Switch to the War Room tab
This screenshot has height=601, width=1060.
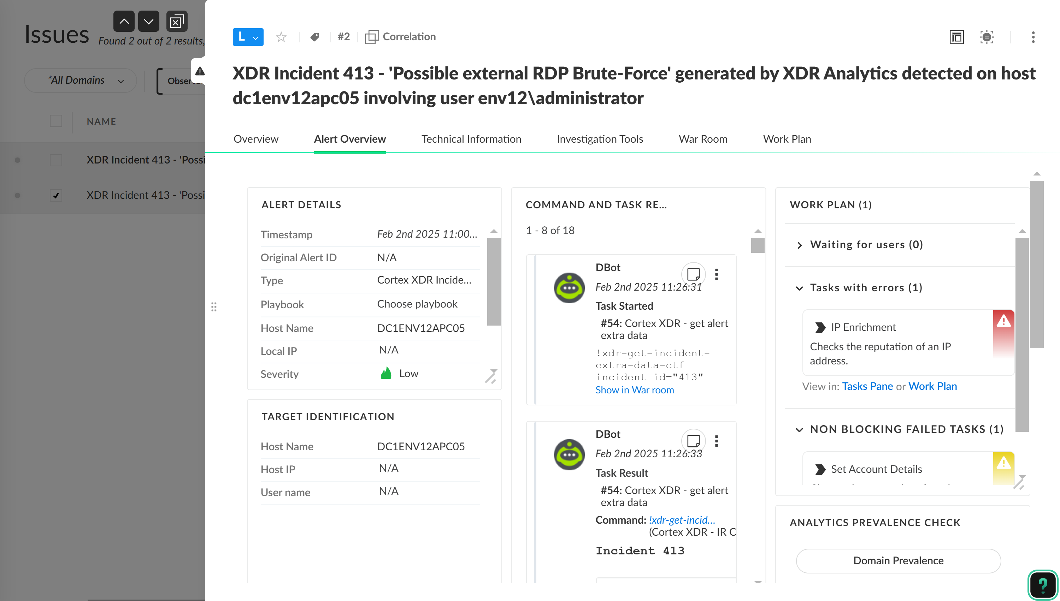703,139
